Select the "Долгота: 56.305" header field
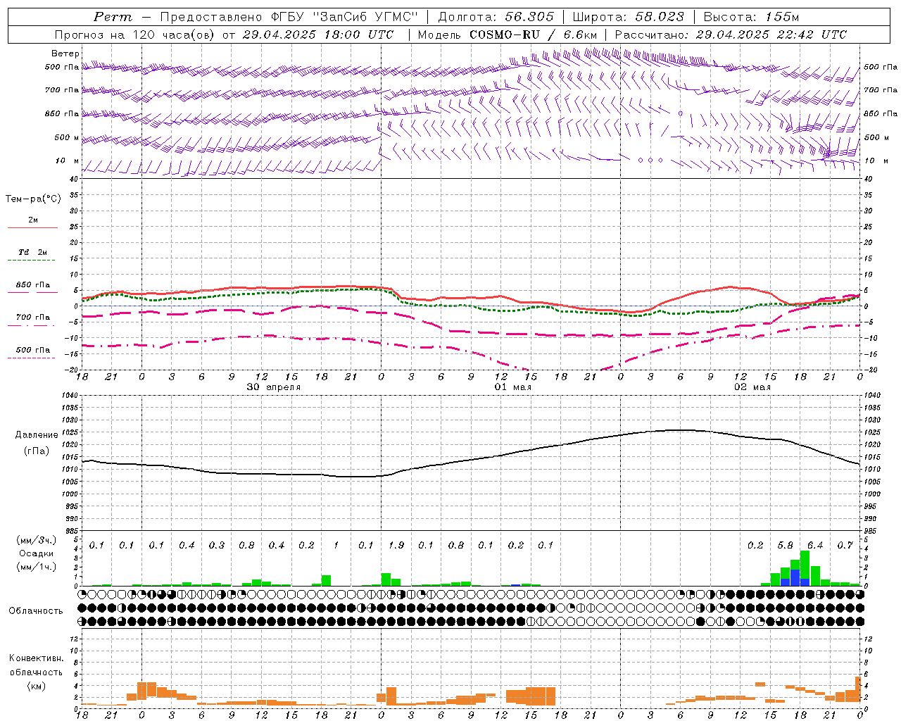The image size is (901, 721). pos(496,17)
